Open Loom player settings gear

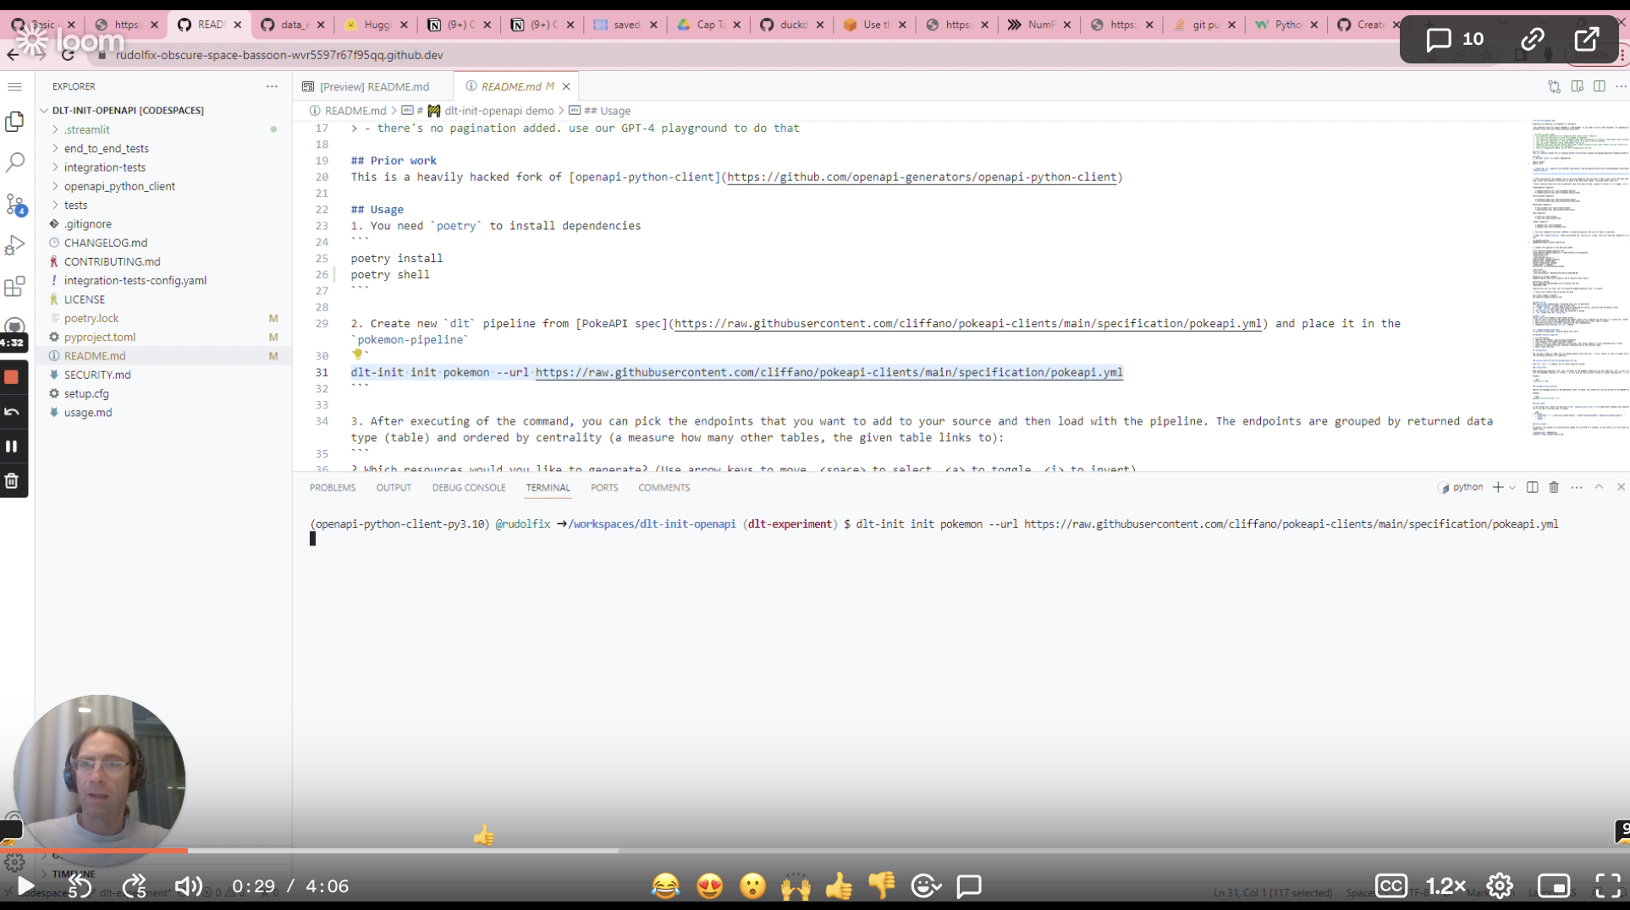tap(1500, 885)
